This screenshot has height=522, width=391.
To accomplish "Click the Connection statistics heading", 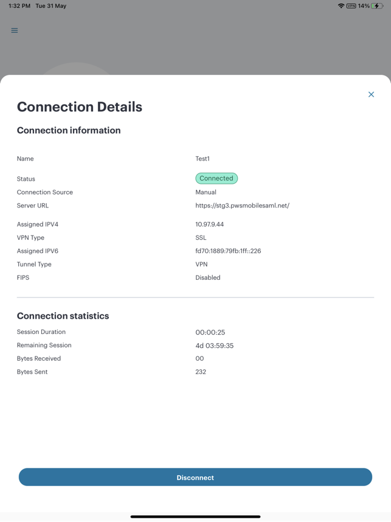I will coord(63,316).
